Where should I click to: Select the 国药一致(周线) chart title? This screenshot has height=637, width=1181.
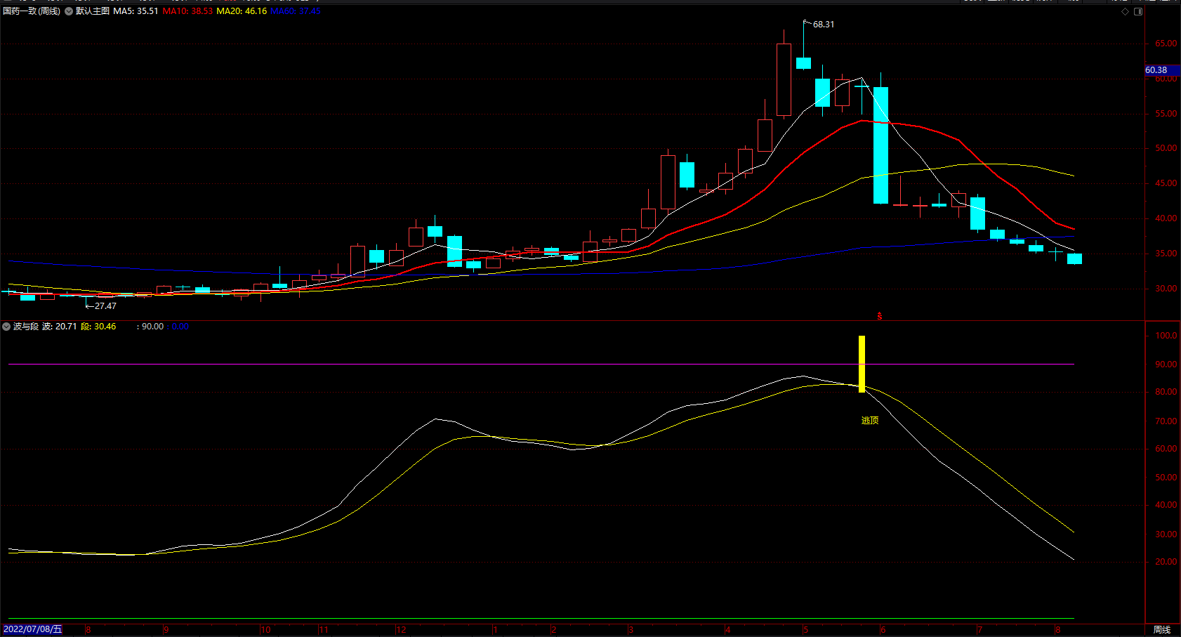pyautogui.click(x=32, y=11)
